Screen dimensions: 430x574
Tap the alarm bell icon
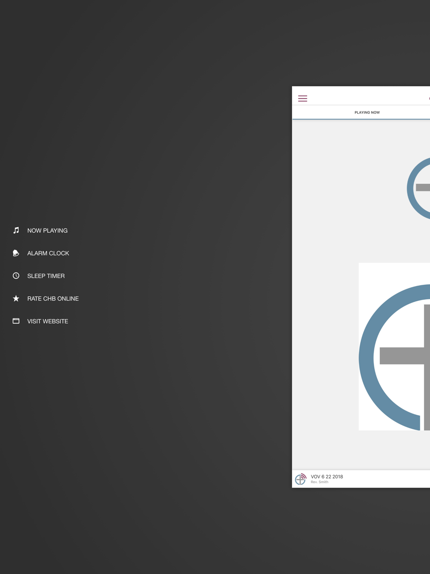(16, 253)
